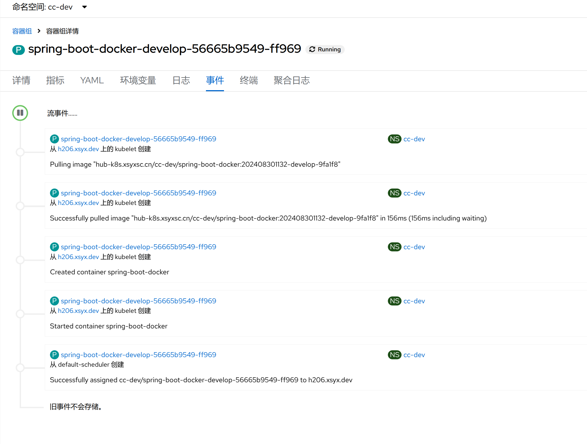Click the P icon in the Created container event
The width and height of the screenshot is (587, 444).
coord(54,247)
